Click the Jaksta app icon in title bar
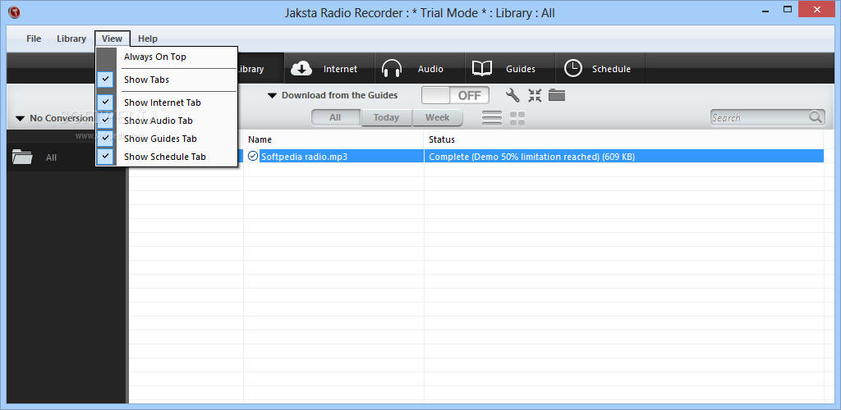 pos(15,12)
